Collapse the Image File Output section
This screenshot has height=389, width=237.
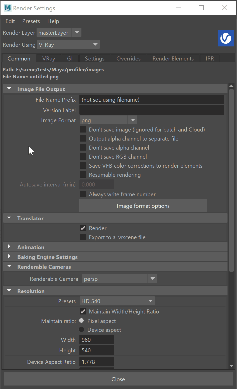(x=9, y=89)
